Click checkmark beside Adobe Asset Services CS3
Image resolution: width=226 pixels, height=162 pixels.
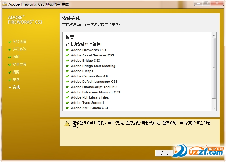[x=67, y=56]
